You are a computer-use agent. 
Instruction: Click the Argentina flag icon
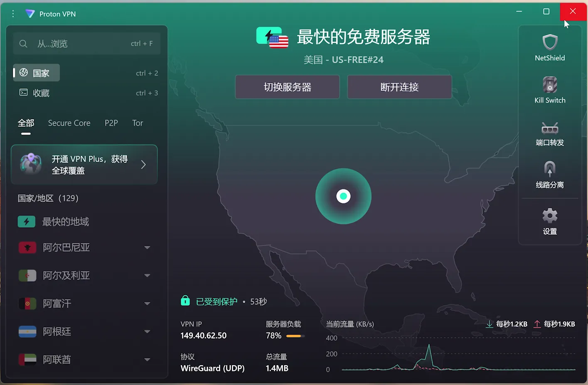tap(27, 331)
